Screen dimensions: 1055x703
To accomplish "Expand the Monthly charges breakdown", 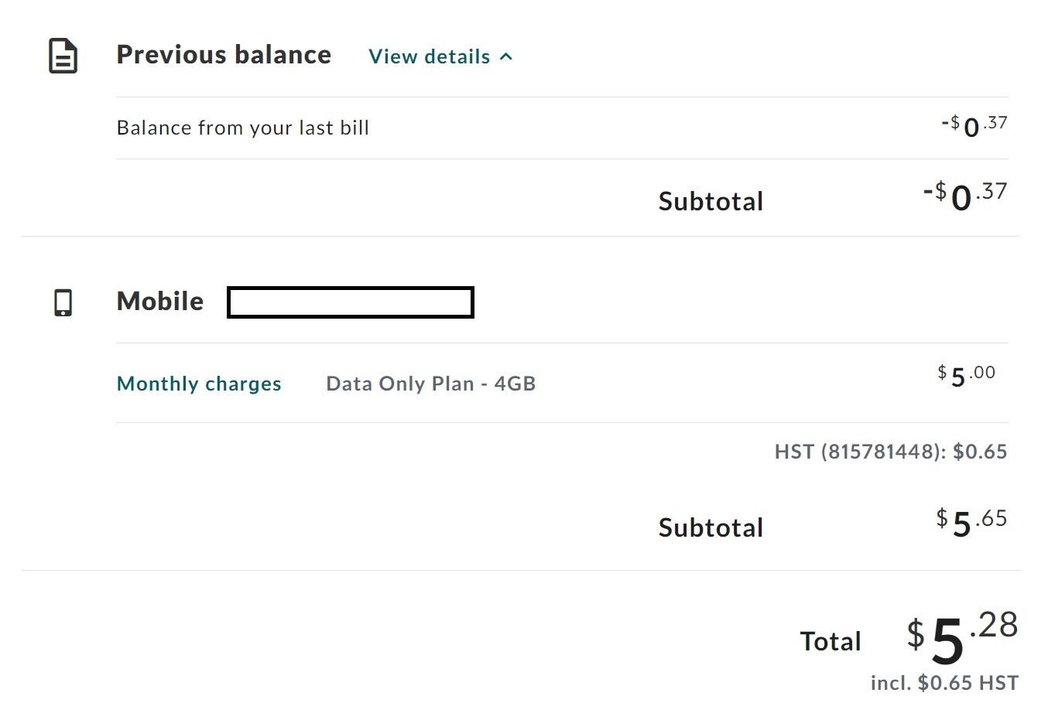I will (x=199, y=383).
